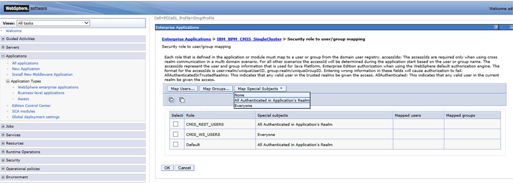Expand the Services section

click(3, 135)
